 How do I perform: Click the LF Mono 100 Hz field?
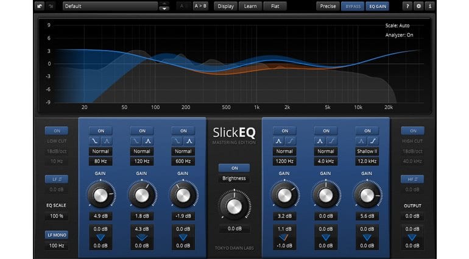pos(57,246)
